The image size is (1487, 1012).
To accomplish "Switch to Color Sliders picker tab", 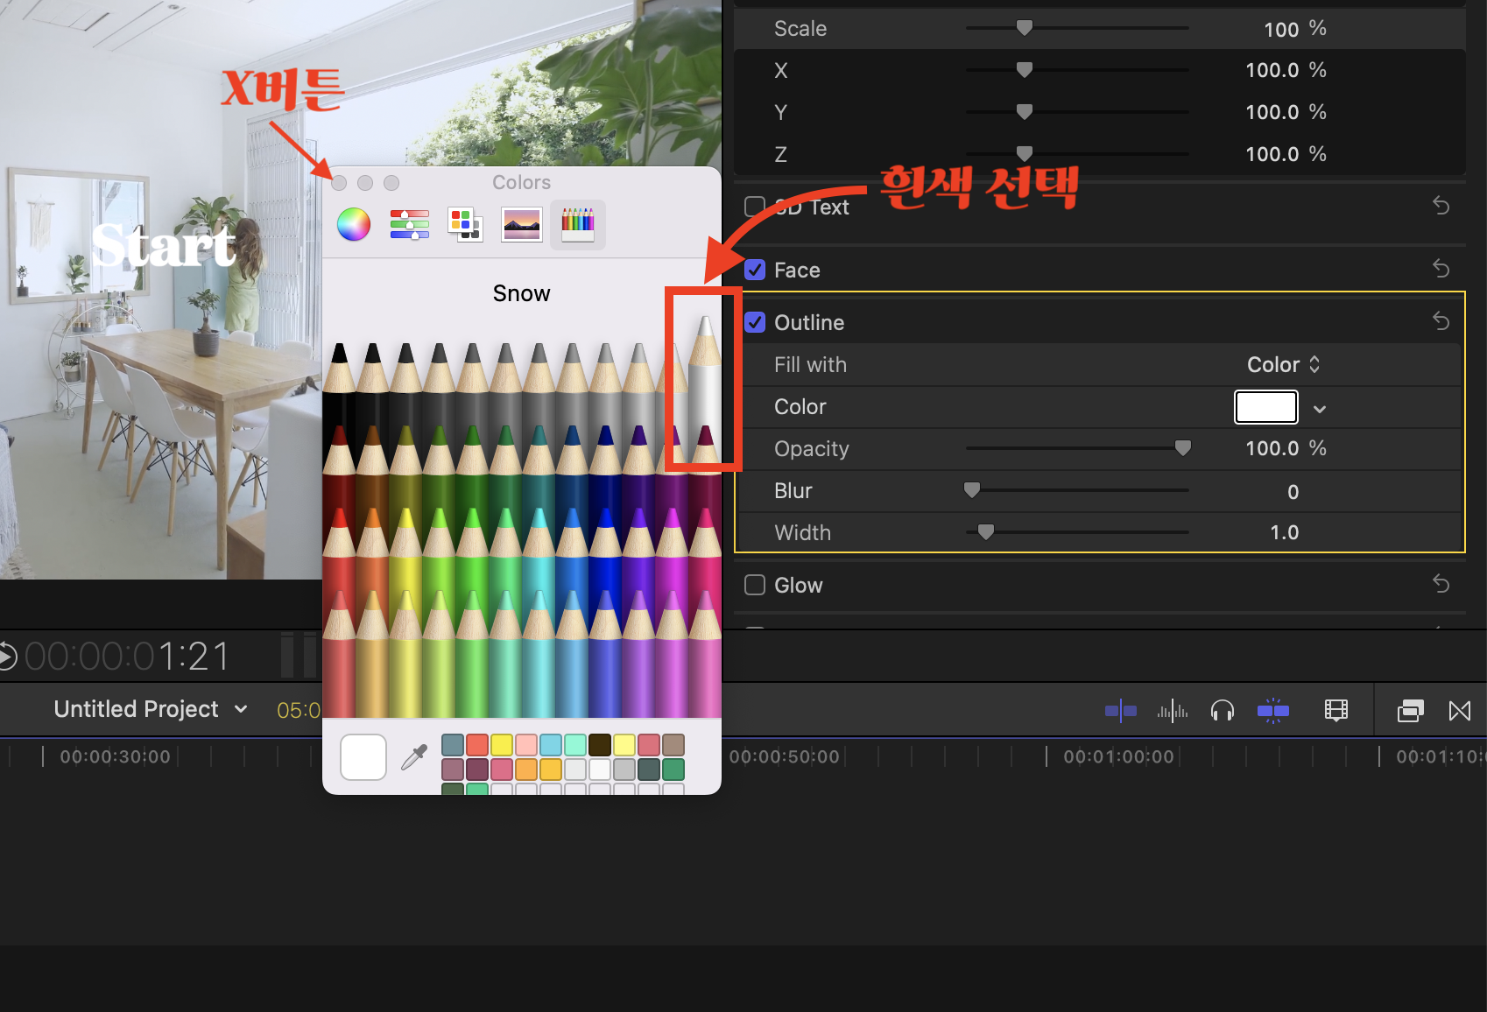I will click(409, 225).
